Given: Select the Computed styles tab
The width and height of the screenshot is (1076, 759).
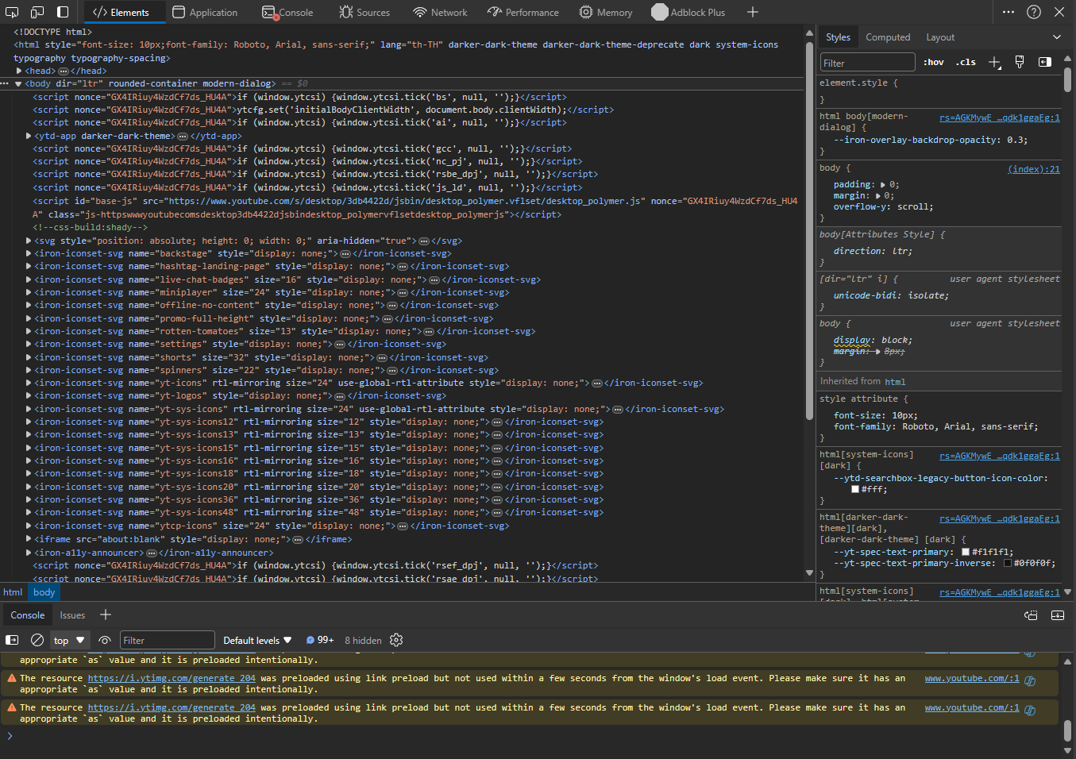Looking at the screenshot, I should [x=888, y=37].
